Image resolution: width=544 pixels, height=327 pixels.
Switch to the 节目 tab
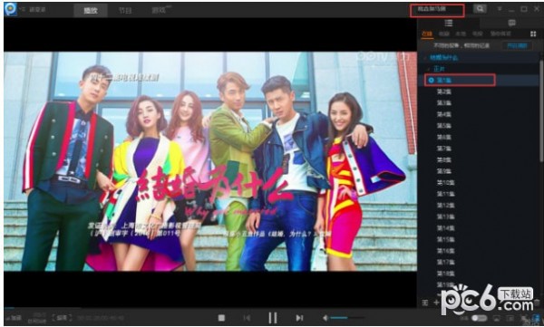125,10
